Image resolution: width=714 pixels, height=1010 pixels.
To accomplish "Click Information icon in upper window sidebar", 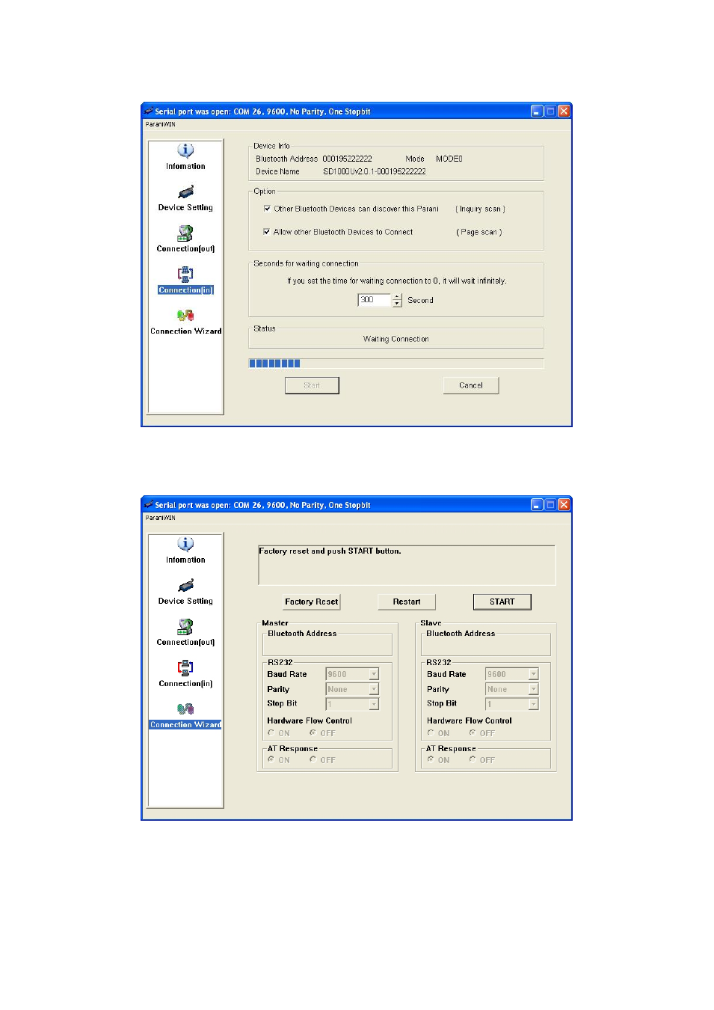I will coord(185,150).
